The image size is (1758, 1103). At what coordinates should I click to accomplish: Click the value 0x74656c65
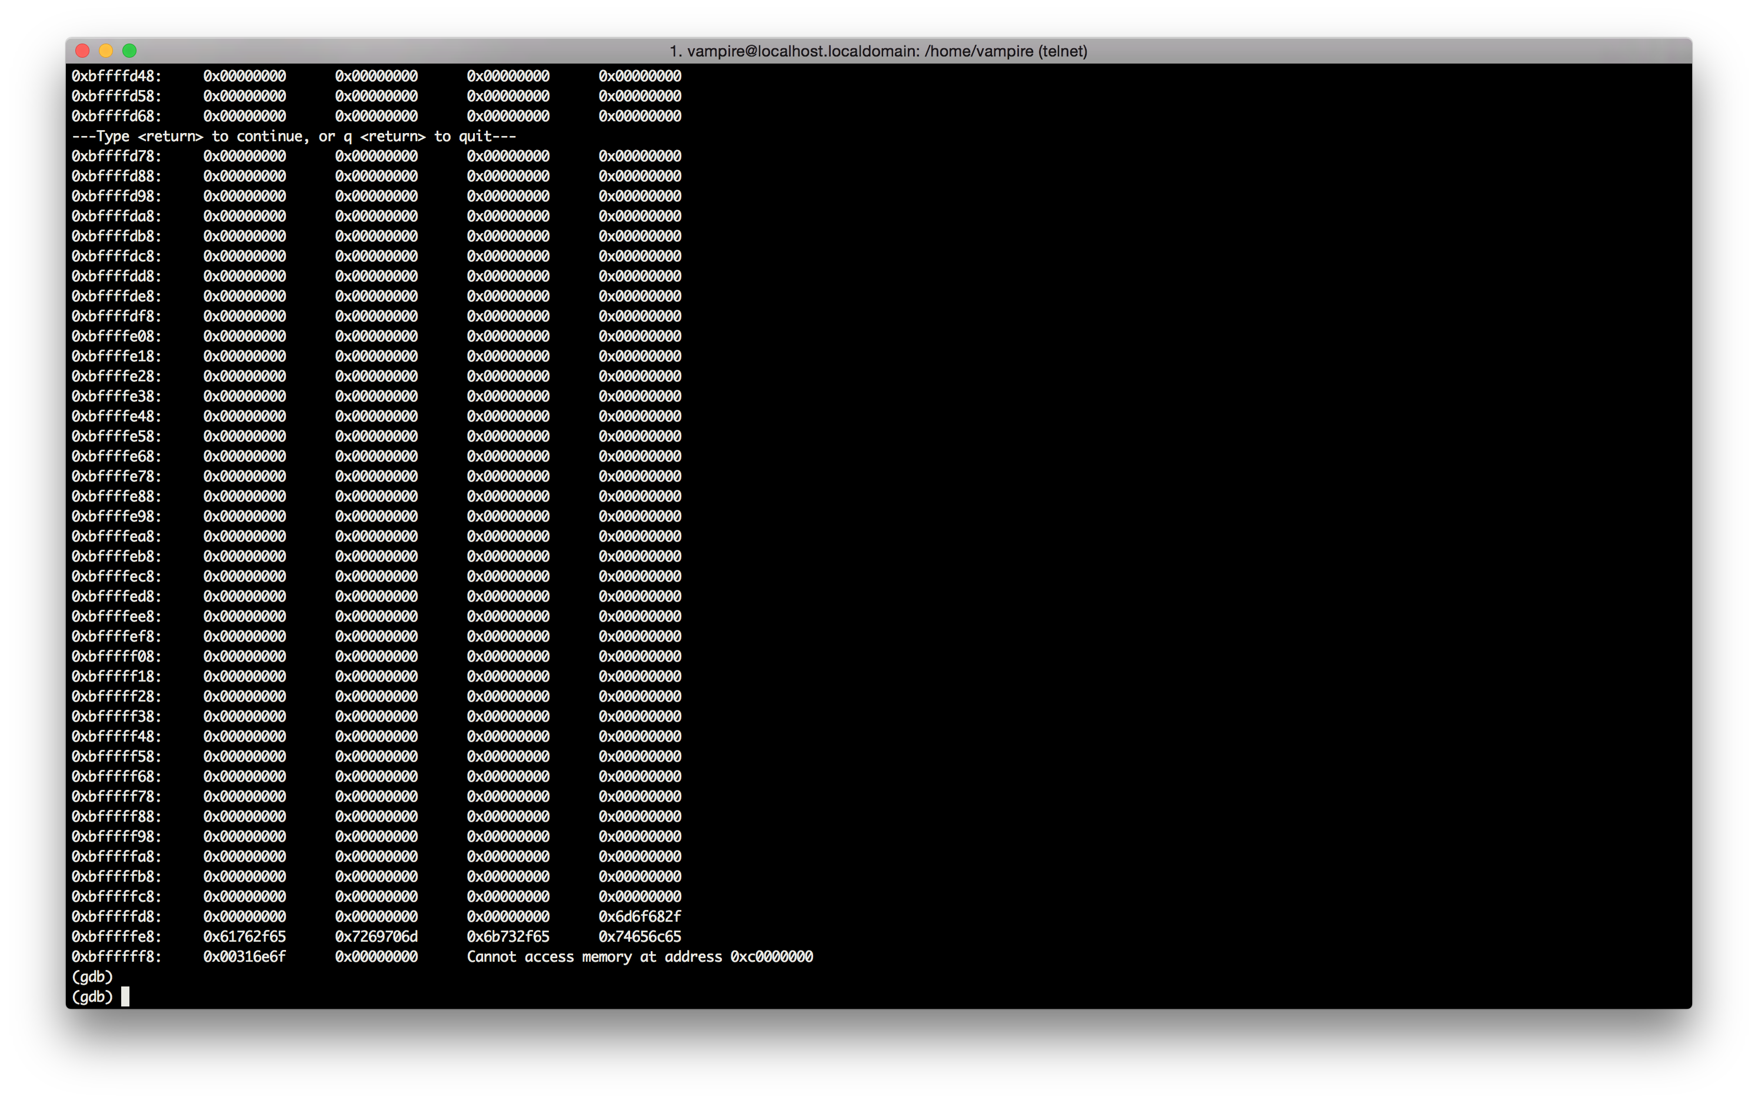[x=640, y=936]
